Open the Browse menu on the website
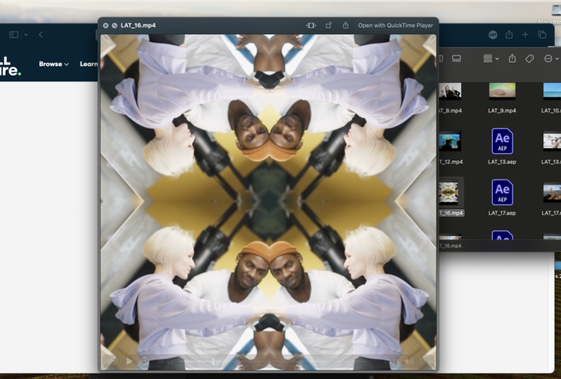Screen dimensions: 561x379 coord(53,64)
